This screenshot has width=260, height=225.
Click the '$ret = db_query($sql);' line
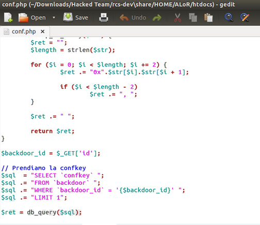[41, 213]
